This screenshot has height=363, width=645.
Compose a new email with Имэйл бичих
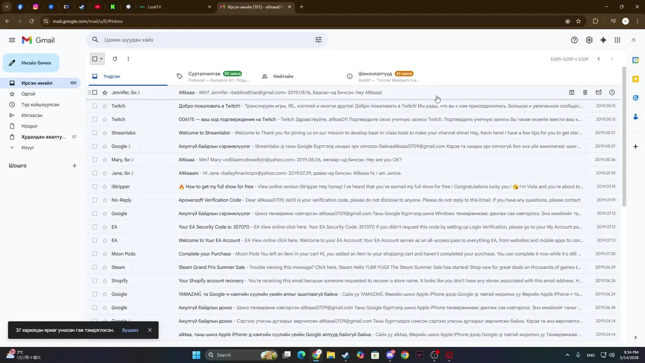pyautogui.click(x=31, y=63)
